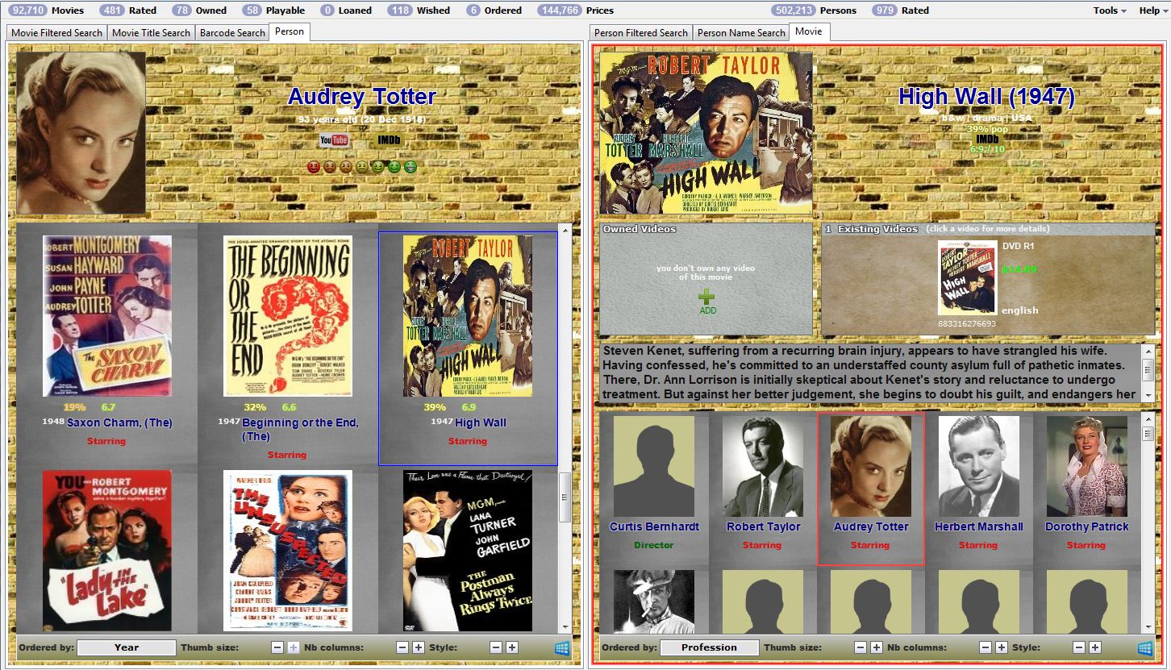Open the 'Ordered by: Year' selector
Image resolution: width=1171 pixels, height=670 pixels.
click(x=127, y=647)
